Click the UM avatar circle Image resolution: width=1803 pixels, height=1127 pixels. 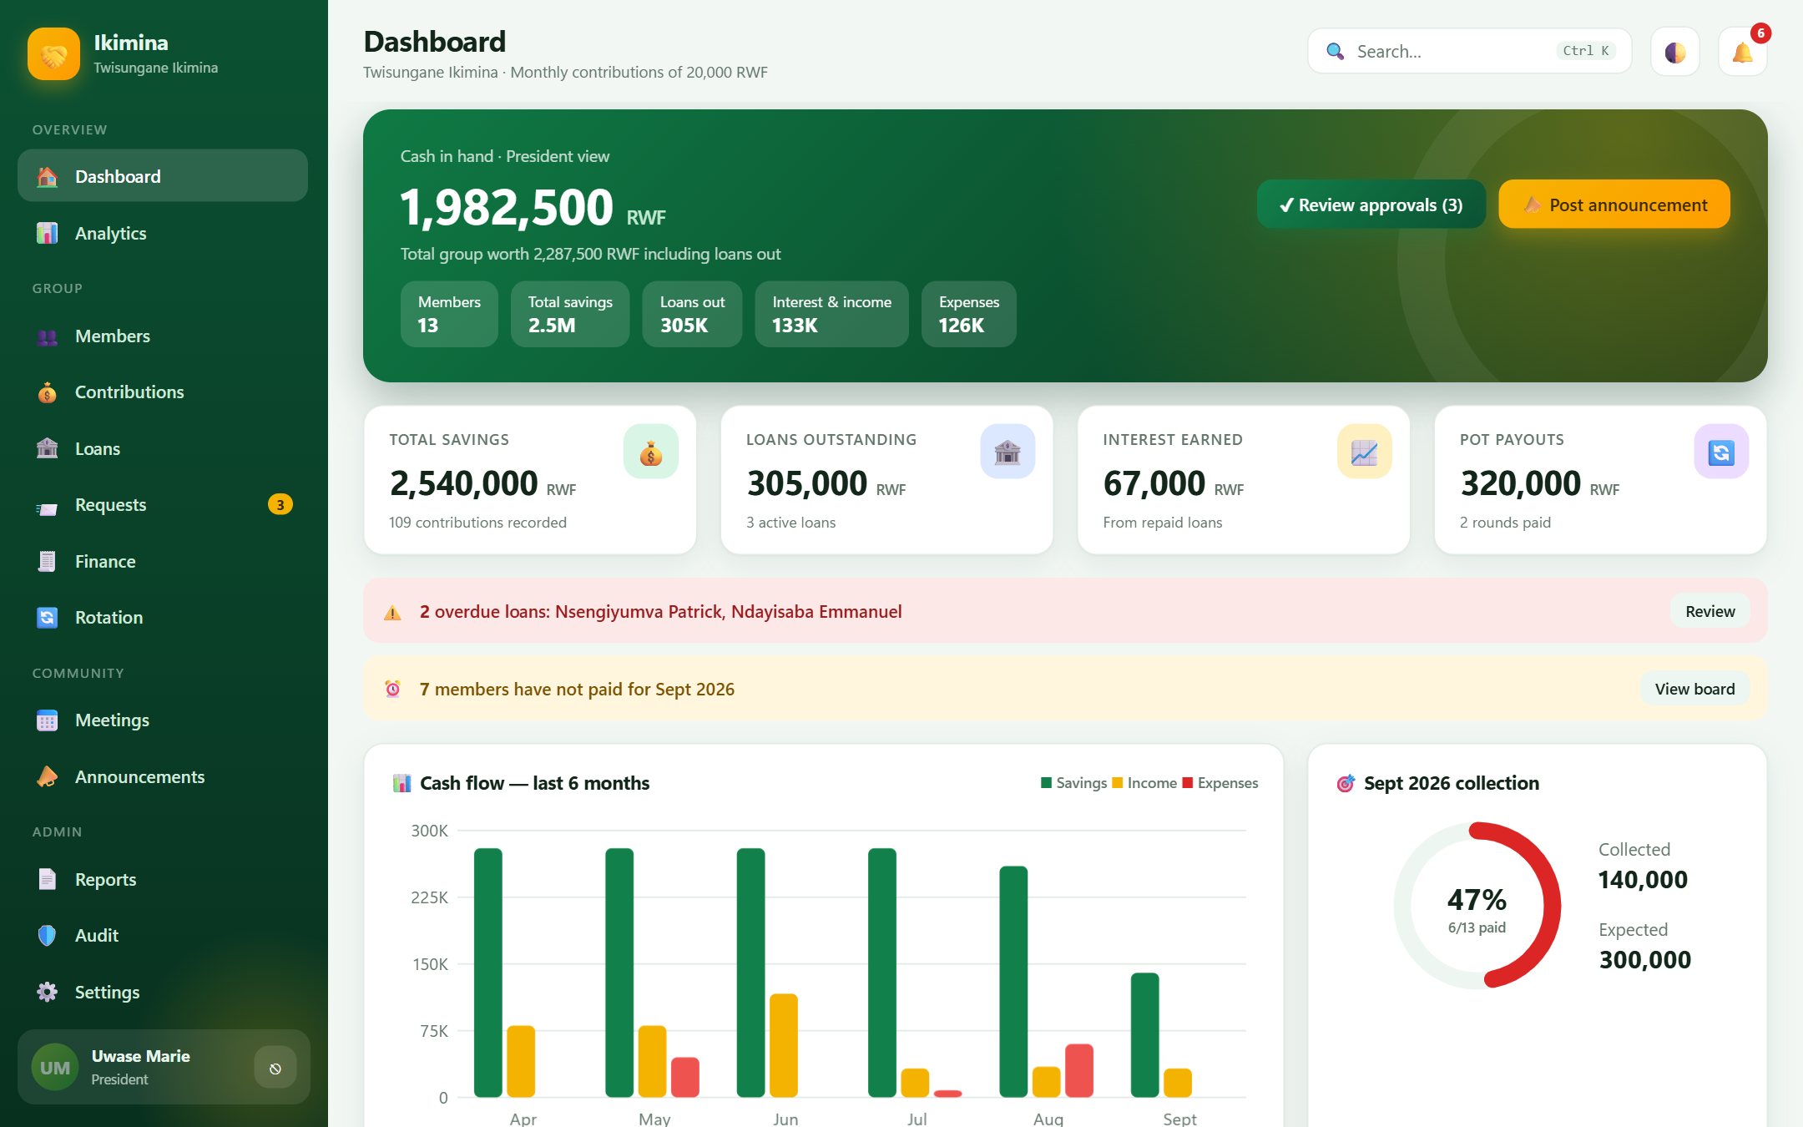tap(55, 1068)
